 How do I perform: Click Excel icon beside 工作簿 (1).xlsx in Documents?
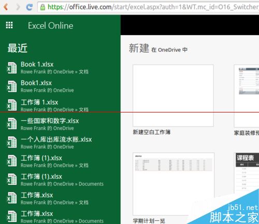[12, 179]
